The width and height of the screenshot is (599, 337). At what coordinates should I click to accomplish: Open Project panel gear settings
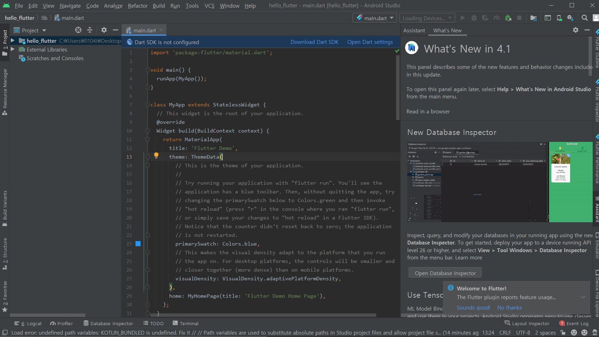(x=104, y=30)
